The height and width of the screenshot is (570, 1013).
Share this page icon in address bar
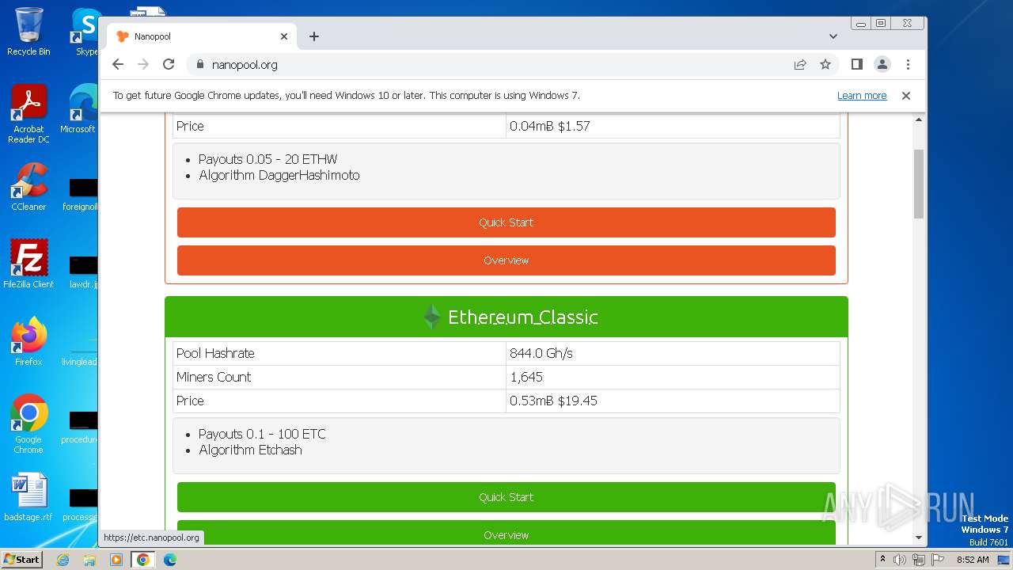pos(800,65)
